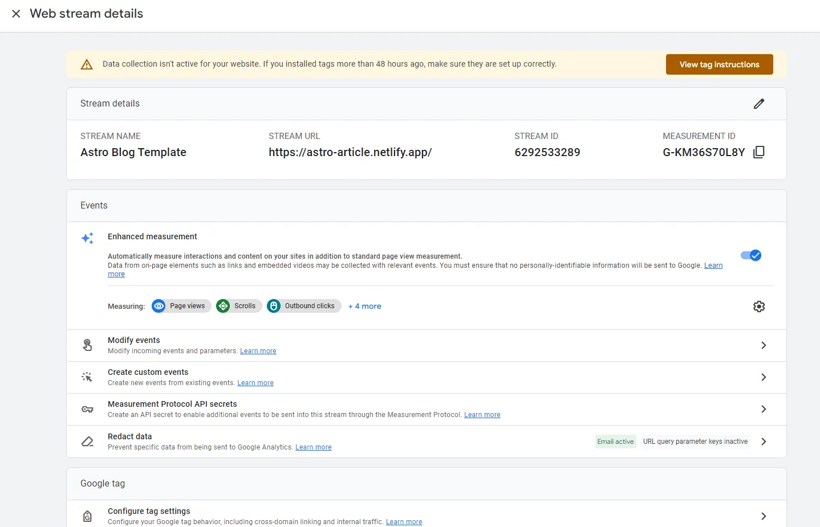Copy the Measurement ID with the copy icon

[x=758, y=152]
